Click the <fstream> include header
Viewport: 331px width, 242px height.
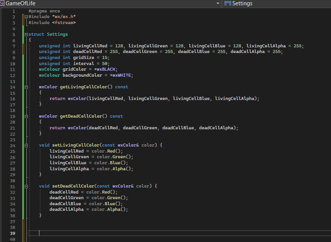point(64,23)
